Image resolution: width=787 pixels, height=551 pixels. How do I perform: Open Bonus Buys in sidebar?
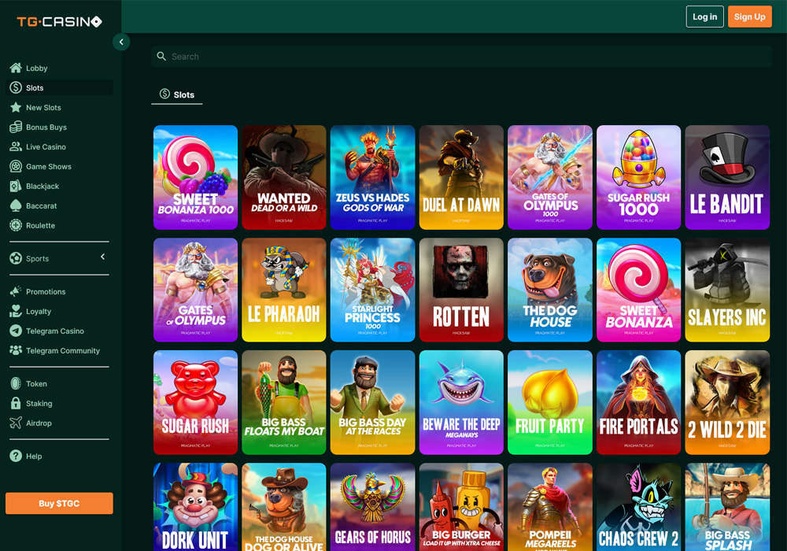tap(59, 127)
